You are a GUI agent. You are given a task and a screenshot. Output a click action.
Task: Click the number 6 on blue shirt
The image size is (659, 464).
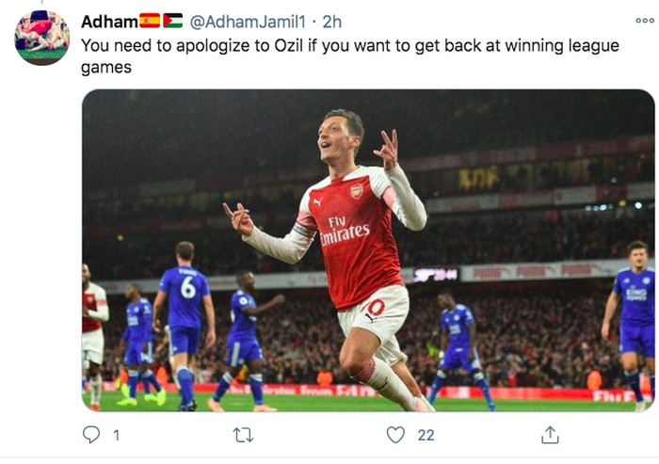(x=189, y=286)
